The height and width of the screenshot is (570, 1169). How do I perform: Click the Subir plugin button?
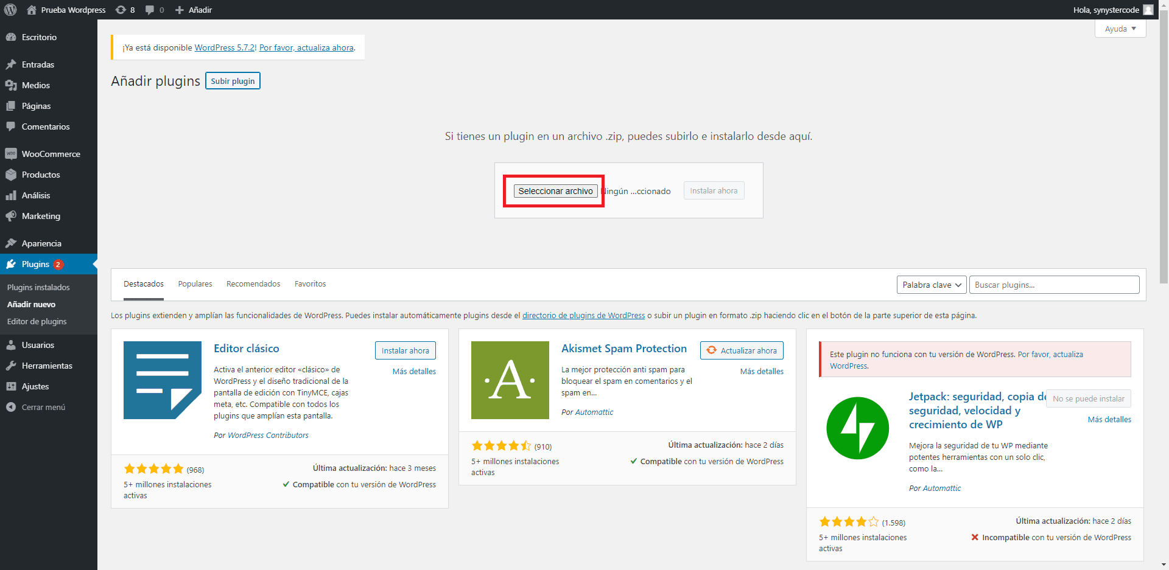233,81
